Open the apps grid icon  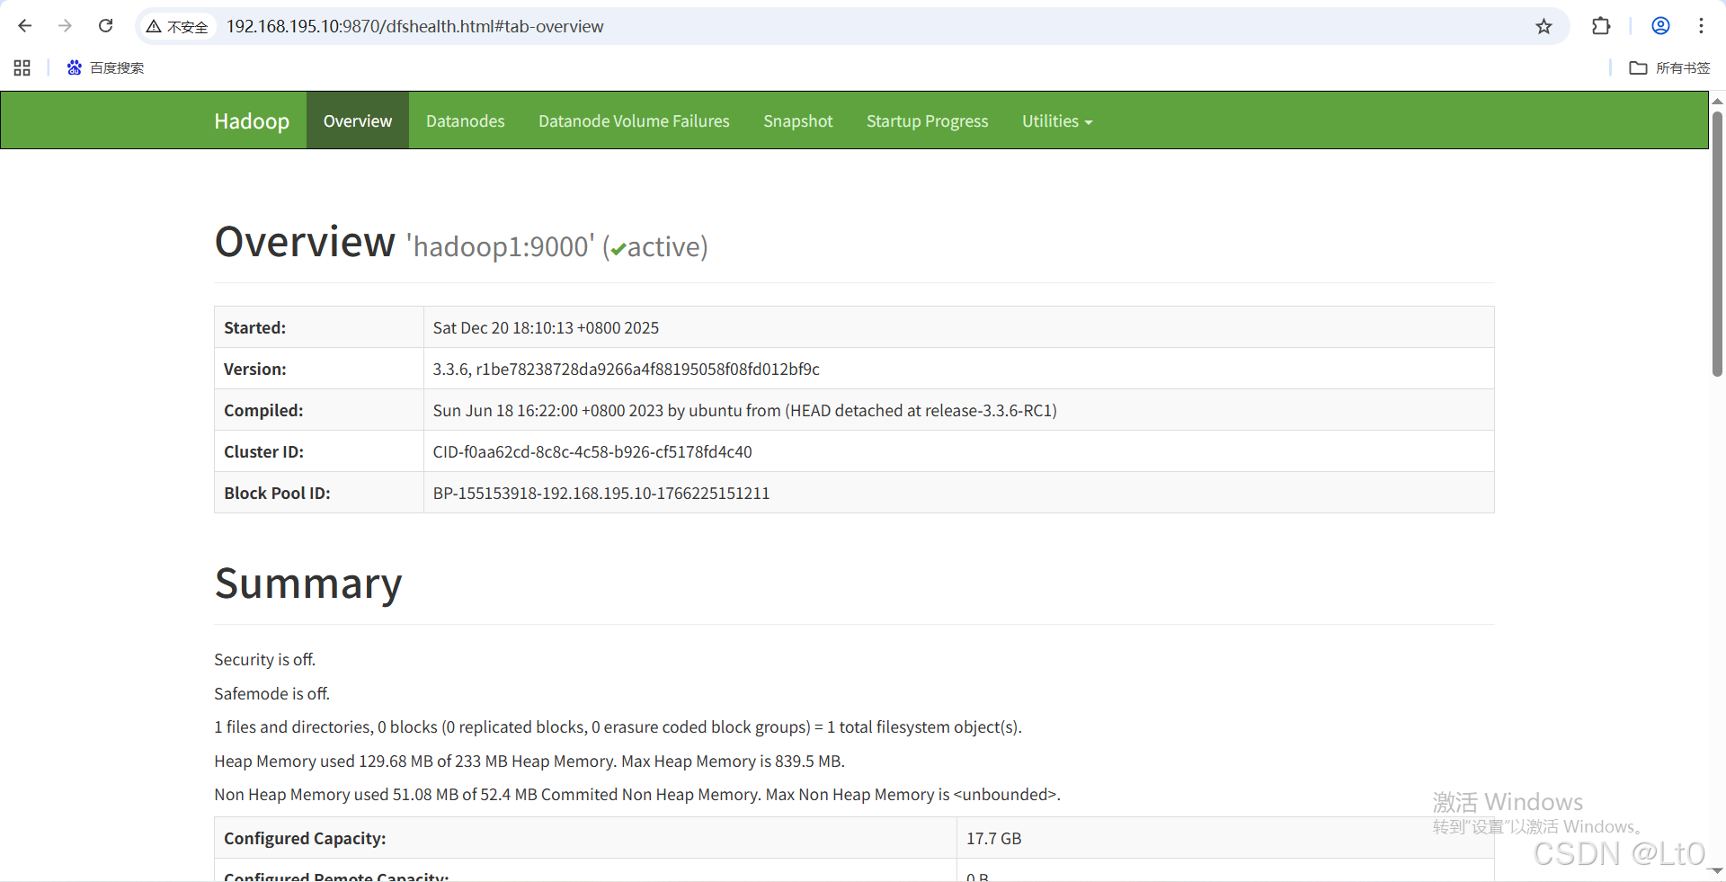click(x=22, y=67)
